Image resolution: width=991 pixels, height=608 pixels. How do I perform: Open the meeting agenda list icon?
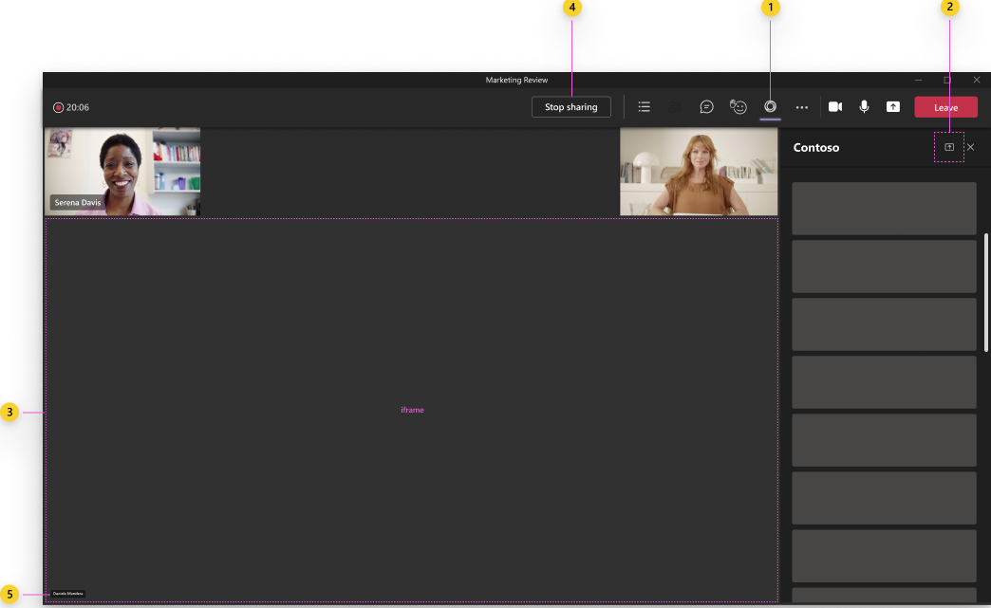[644, 106]
